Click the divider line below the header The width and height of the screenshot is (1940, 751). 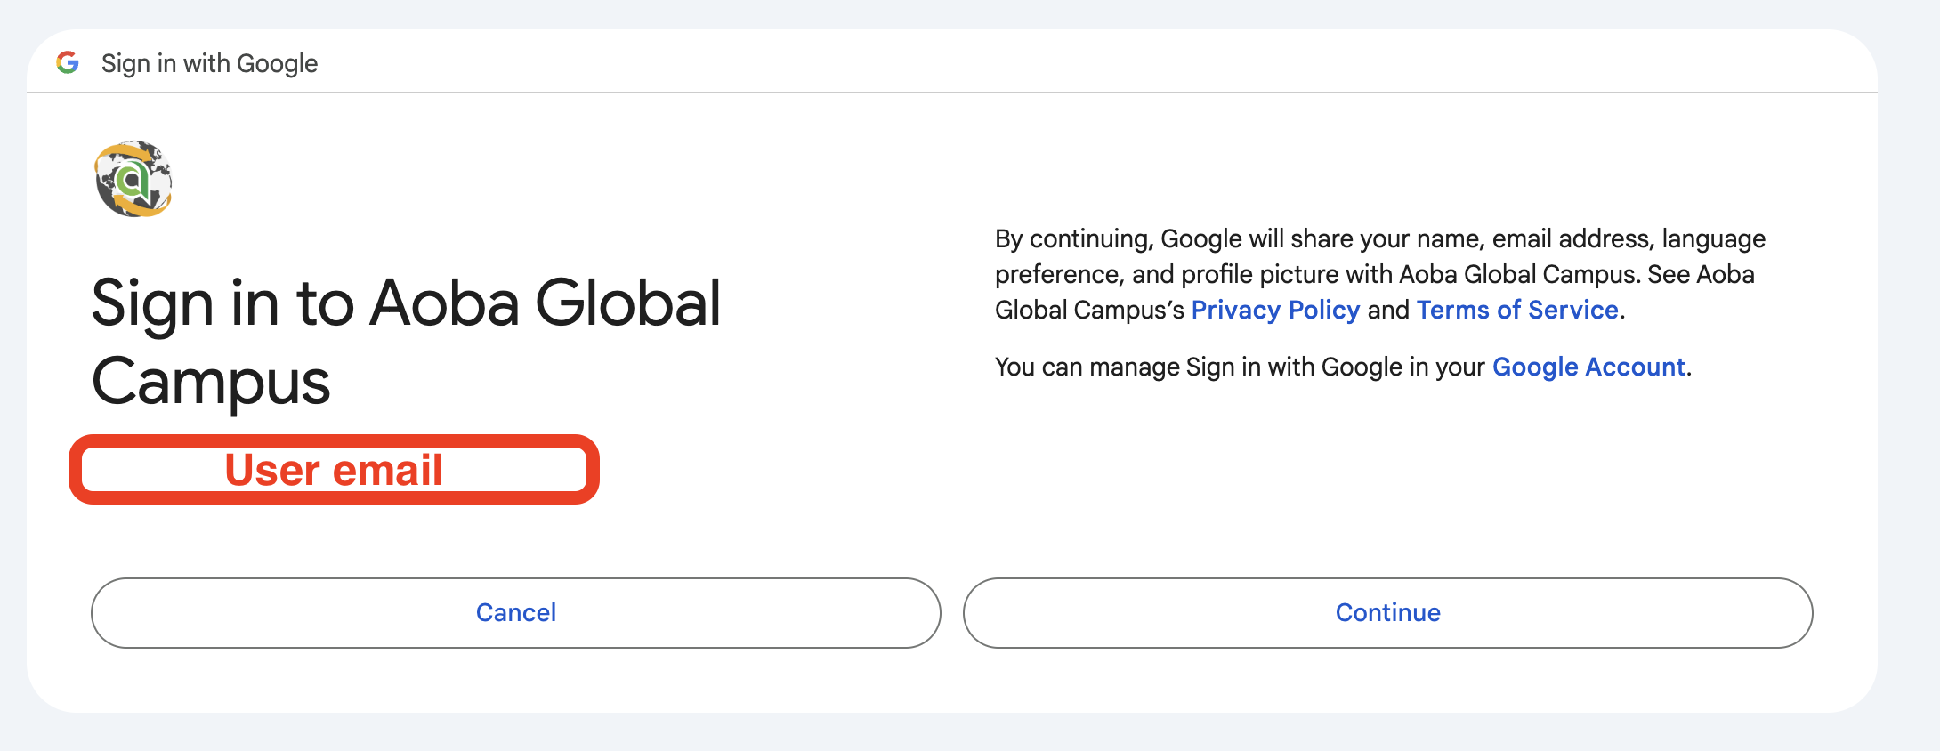952,93
